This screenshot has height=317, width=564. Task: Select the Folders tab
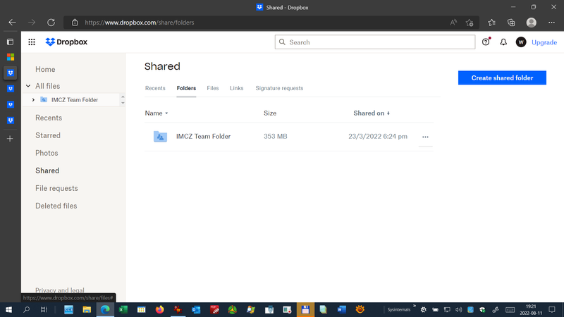pos(186,88)
